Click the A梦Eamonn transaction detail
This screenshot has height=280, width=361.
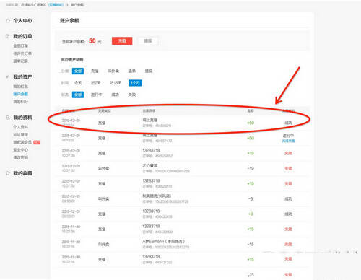(x=164, y=241)
